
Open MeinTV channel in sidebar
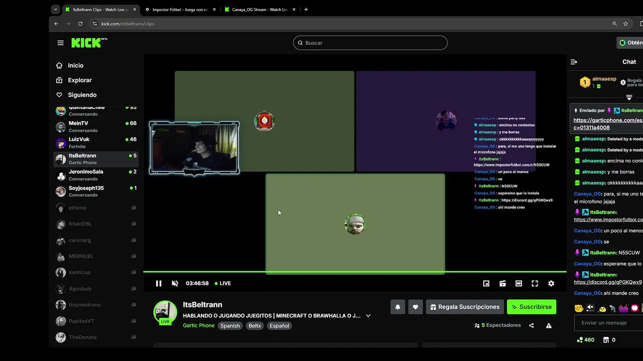[x=96, y=126]
